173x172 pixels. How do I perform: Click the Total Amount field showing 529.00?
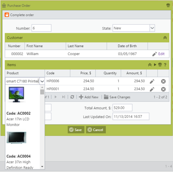point(122,108)
